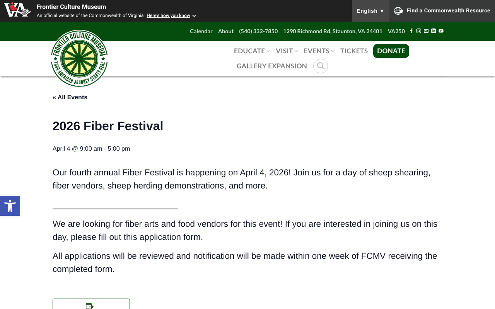
Task: Click the Virginia cardinal VA logo
Action: 17,9
